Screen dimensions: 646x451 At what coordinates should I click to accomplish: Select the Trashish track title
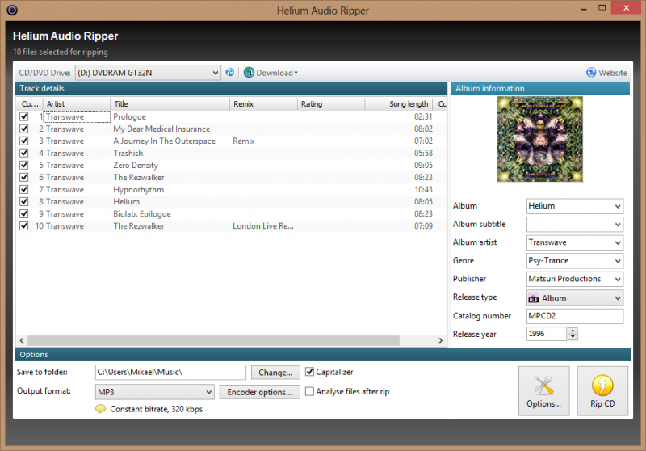[128, 154]
